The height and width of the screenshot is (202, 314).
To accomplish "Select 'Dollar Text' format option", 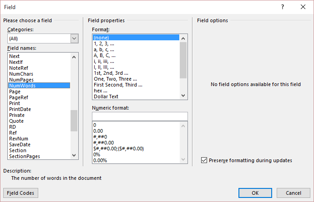I will point(106,96).
